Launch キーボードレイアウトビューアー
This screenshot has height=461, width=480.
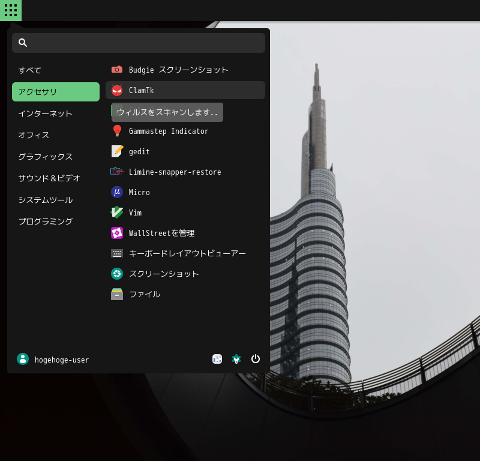[x=185, y=253]
